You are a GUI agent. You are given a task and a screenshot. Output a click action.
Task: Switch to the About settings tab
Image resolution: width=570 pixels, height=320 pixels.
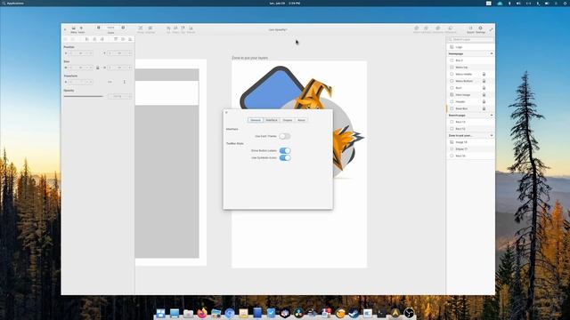(301, 120)
